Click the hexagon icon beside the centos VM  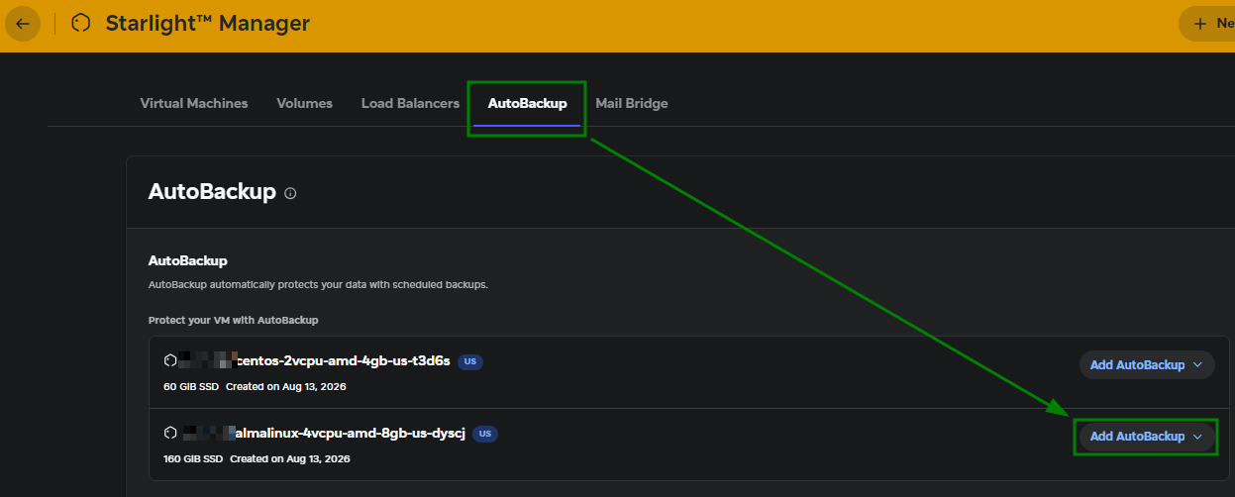(170, 361)
